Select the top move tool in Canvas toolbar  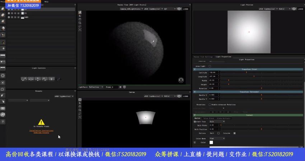(x=80, y=99)
